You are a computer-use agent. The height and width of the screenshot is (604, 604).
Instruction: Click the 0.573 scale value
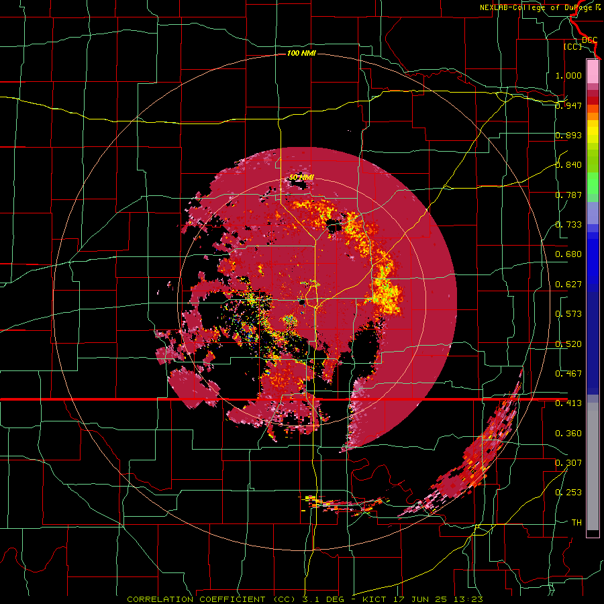click(568, 314)
